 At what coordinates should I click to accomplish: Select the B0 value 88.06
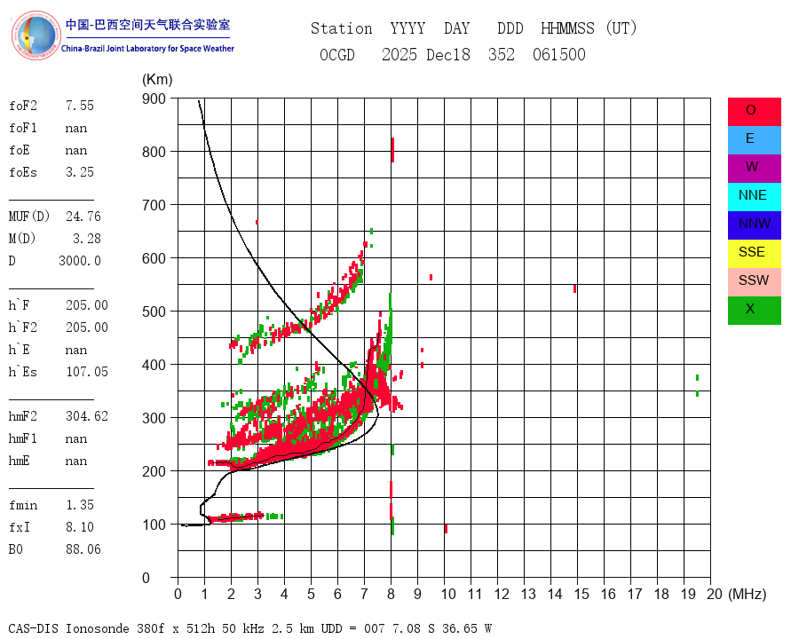tap(83, 549)
